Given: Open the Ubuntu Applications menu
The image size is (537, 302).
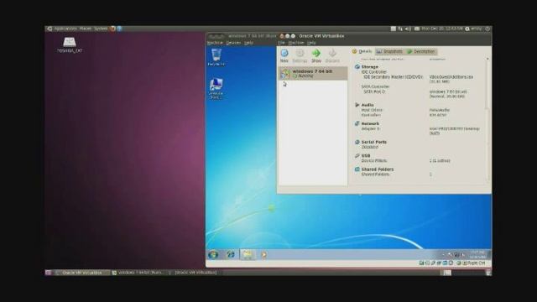Looking at the screenshot, I should (x=65, y=29).
